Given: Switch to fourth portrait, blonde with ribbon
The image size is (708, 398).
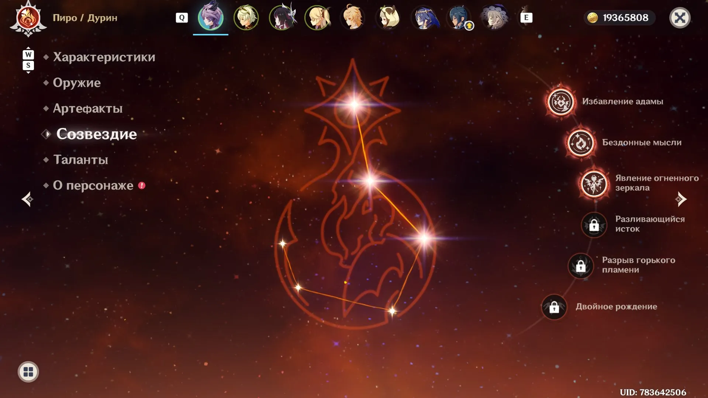Looking at the screenshot, I should tap(317, 17).
